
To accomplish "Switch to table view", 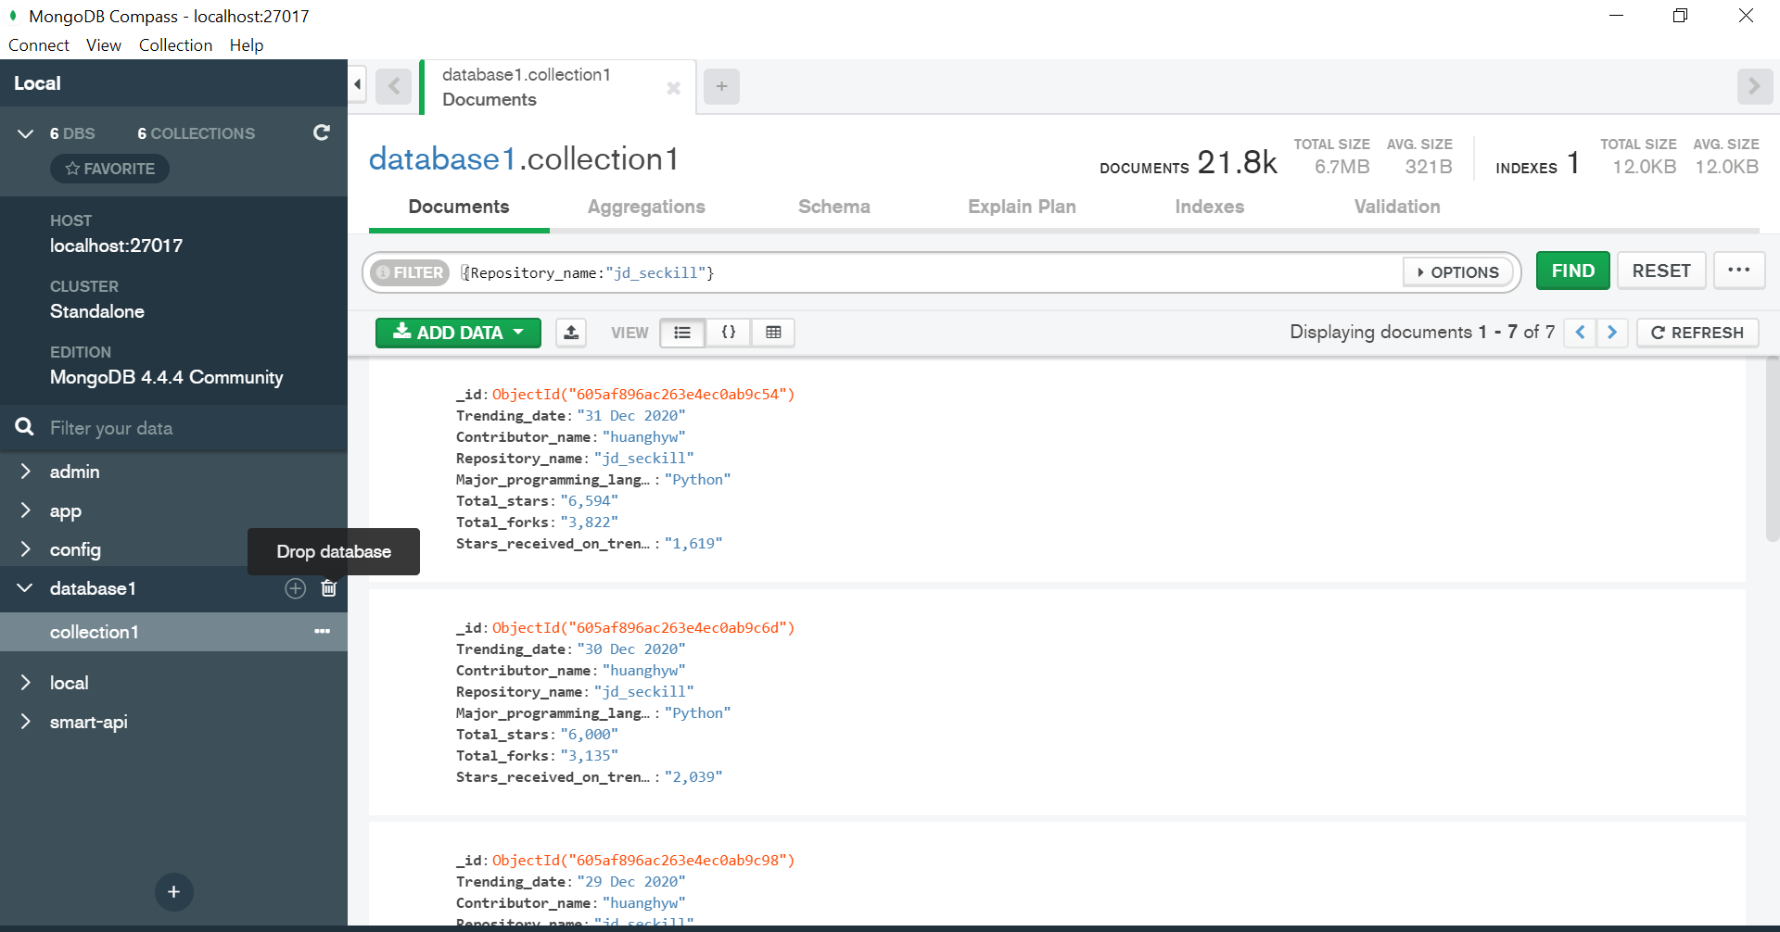I will [773, 333].
